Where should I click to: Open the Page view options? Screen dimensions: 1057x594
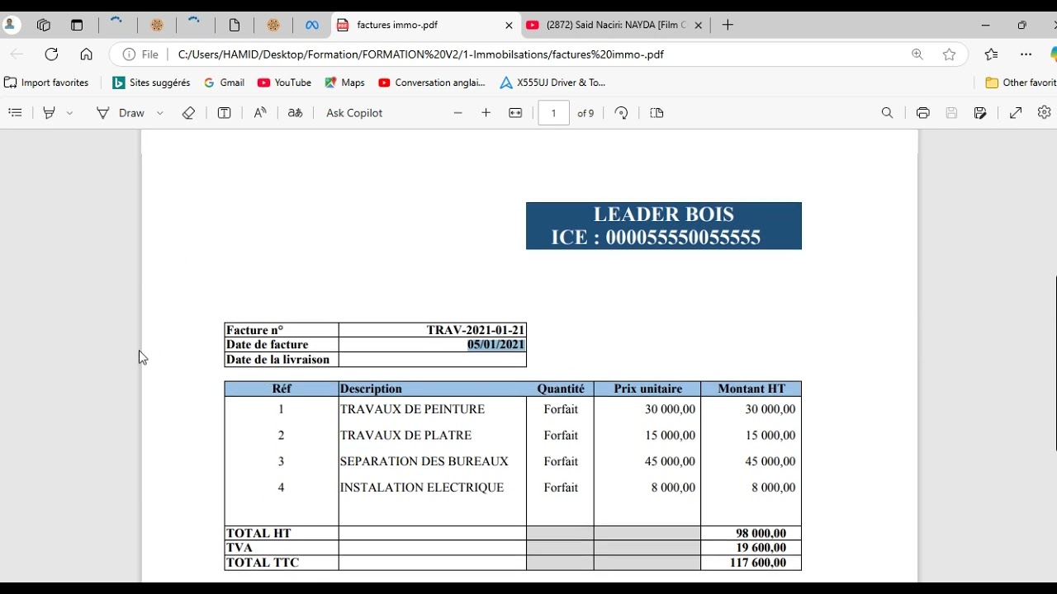(x=657, y=113)
